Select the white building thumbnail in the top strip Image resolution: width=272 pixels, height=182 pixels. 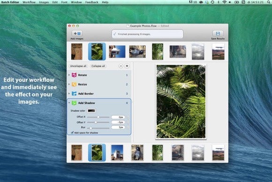click(117, 52)
